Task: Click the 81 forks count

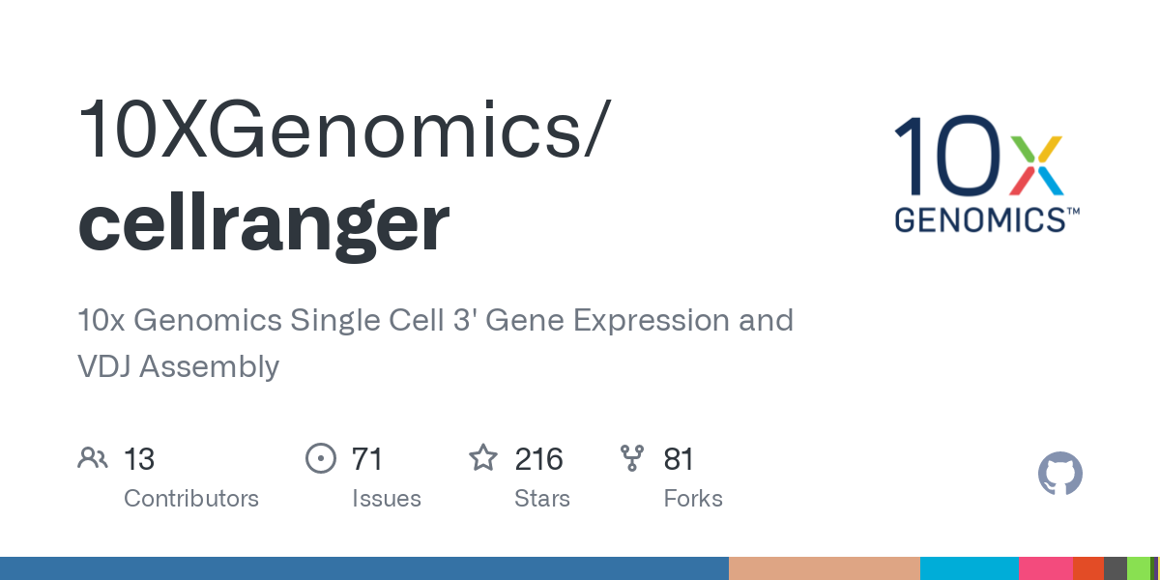Action: [x=679, y=458]
